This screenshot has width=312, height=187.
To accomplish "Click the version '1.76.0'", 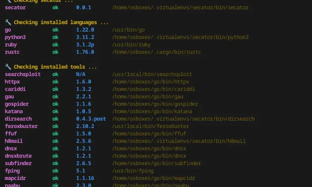I will tap(85, 52).
